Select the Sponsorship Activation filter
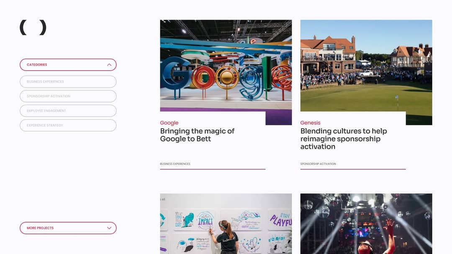This screenshot has height=254, width=452. point(68,96)
